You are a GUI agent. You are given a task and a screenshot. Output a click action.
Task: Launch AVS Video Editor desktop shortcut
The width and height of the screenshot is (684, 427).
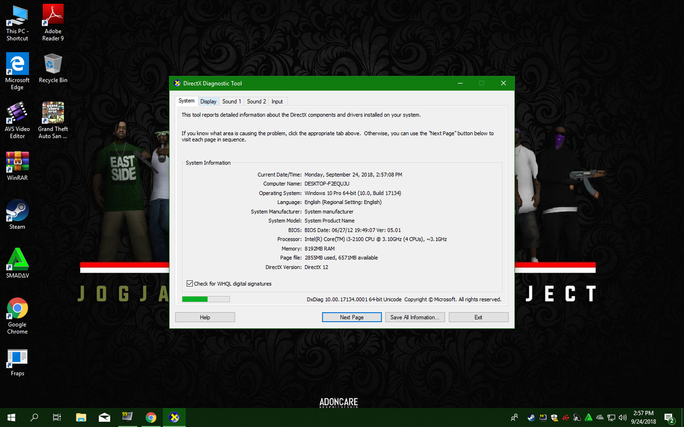pyautogui.click(x=17, y=121)
